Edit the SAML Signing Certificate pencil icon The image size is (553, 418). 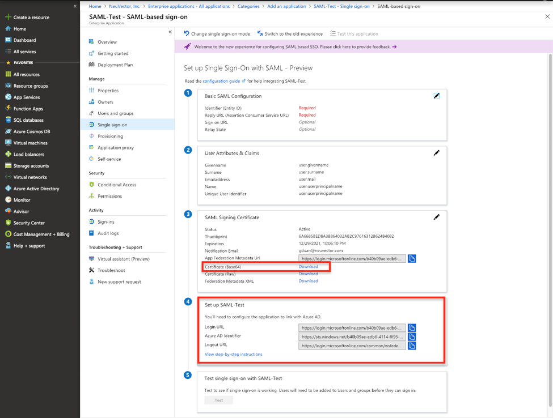(436, 216)
